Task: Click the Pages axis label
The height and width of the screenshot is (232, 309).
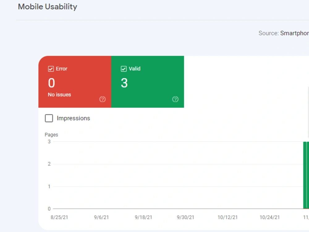Action: [51, 135]
